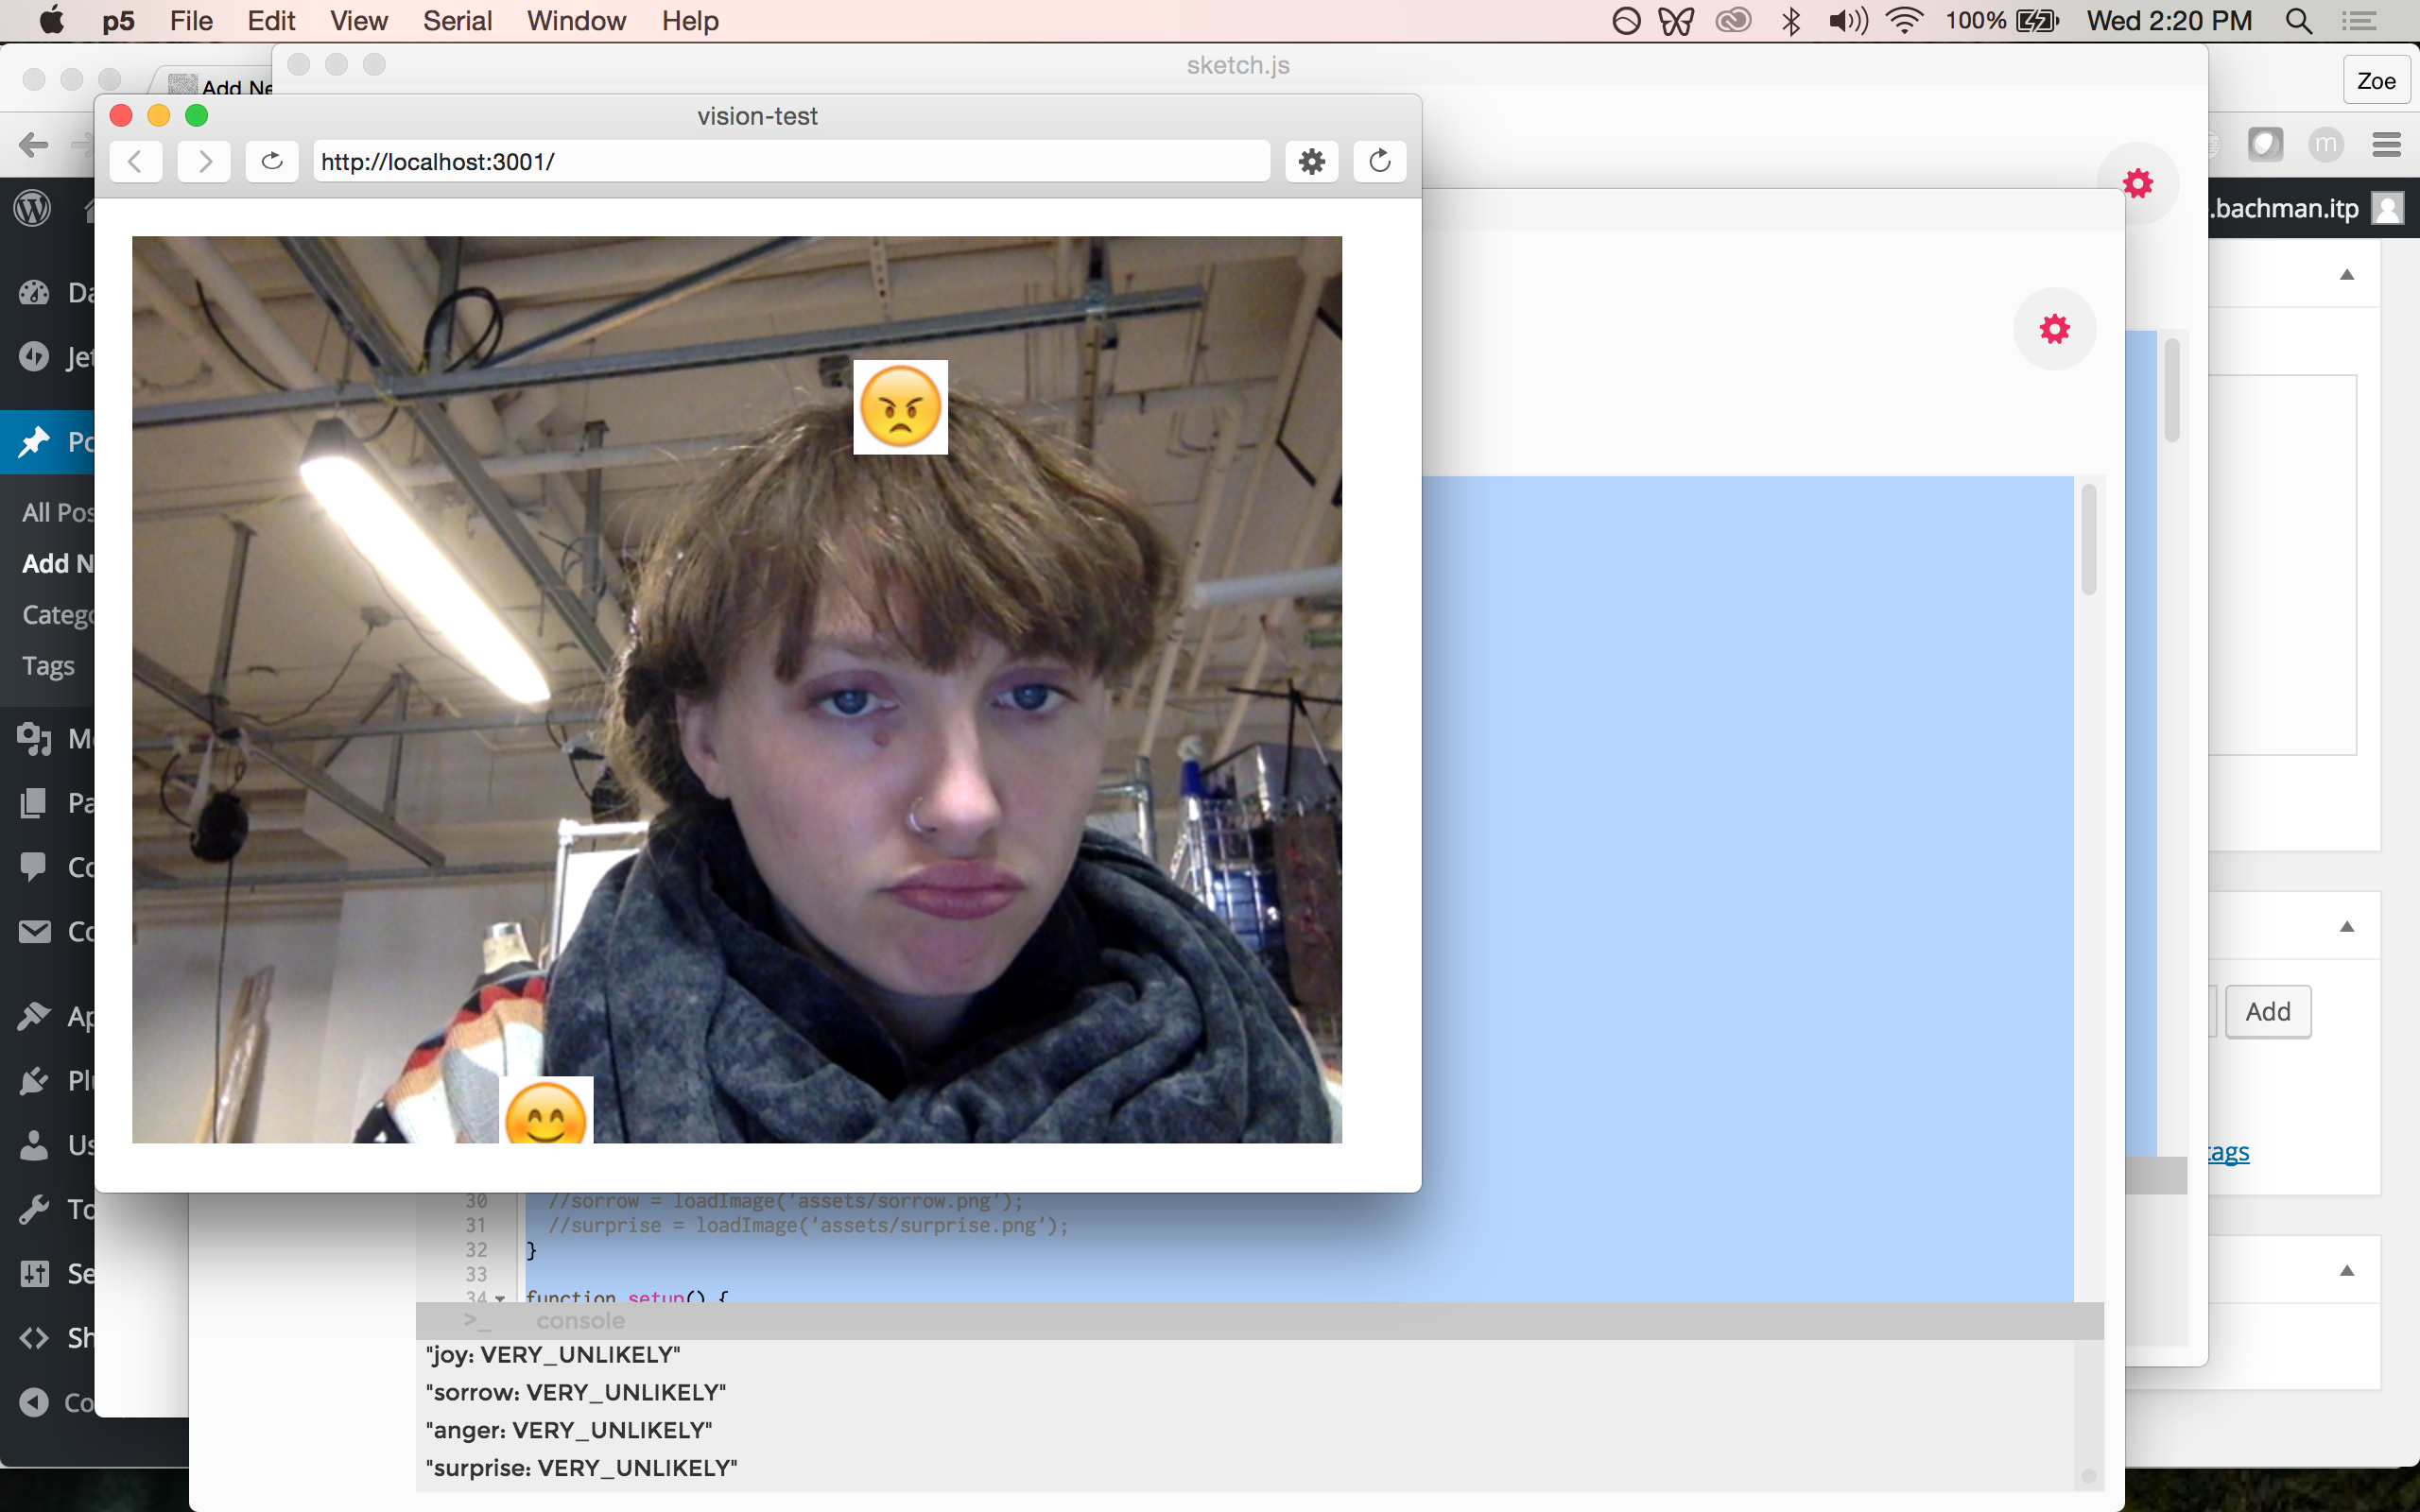The width and height of the screenshot is (2420, 1512).
Task: Click the Creative Cloud menu bar icon
Action: point(1733,21)
